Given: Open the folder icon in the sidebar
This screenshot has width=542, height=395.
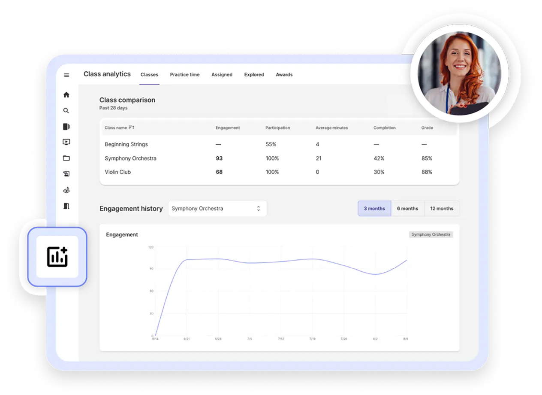Looking at the screenshot, I should [66, 158].
